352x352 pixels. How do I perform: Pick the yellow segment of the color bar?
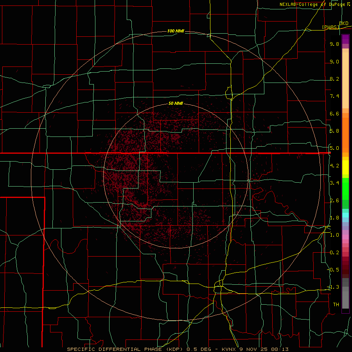345,167
